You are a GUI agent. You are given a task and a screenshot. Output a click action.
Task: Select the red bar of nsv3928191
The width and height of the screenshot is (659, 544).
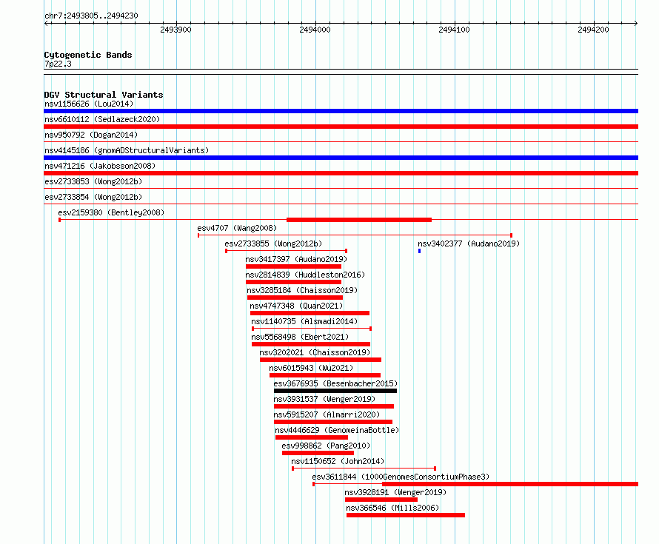click(x=381, y=500)
